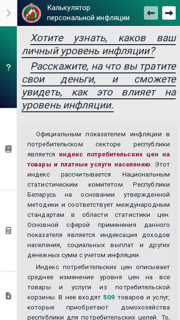Click the green number 509
180x320 pixels.
pyautogui.click(x=109, y=297)
